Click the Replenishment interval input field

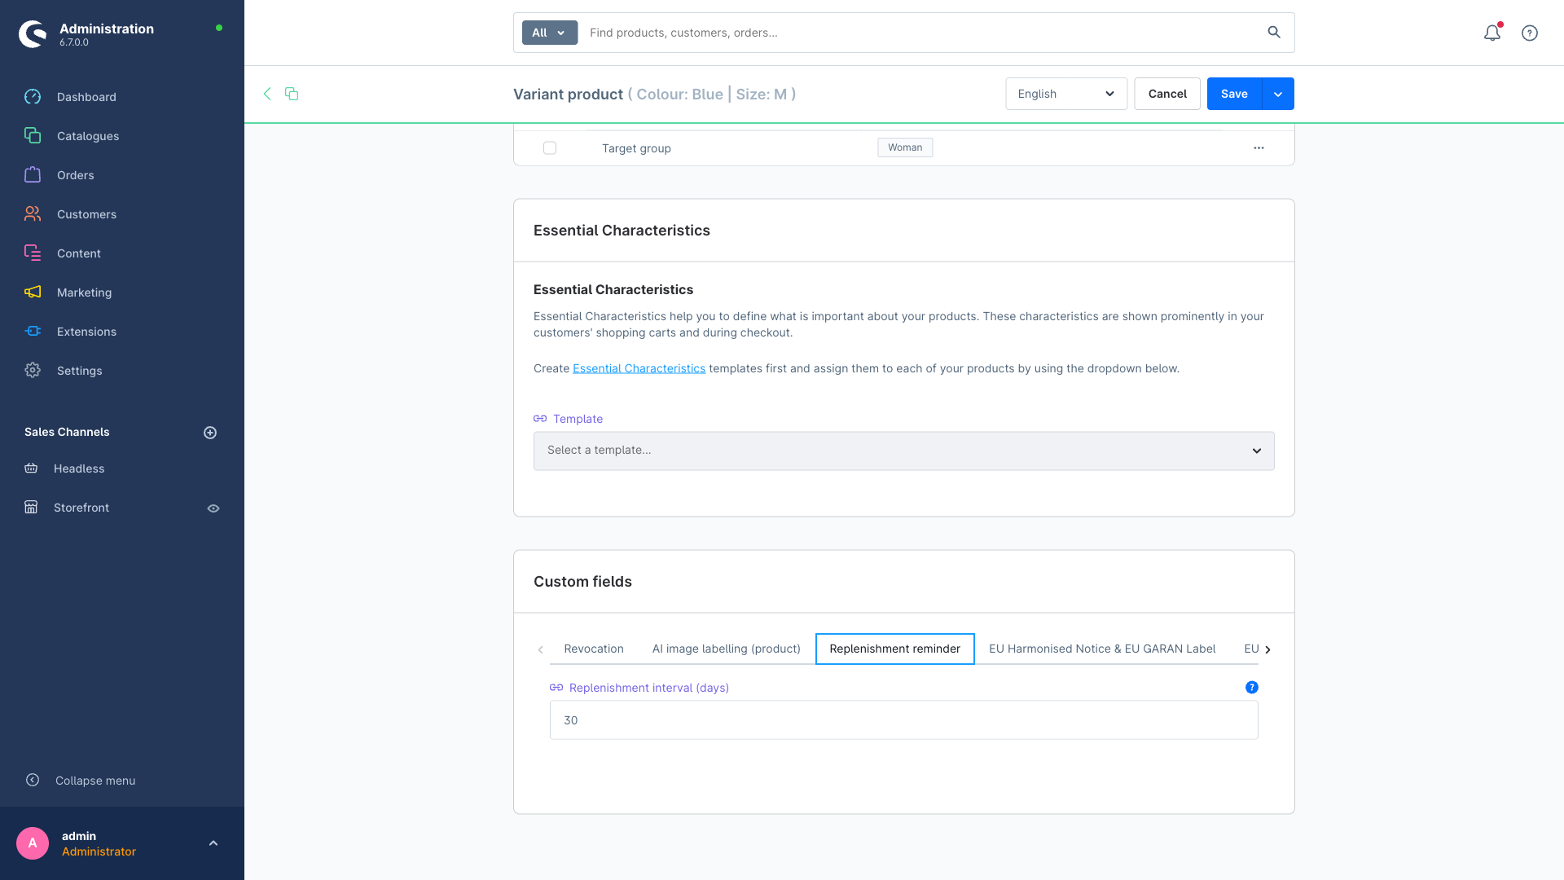(x=904, y=720)
